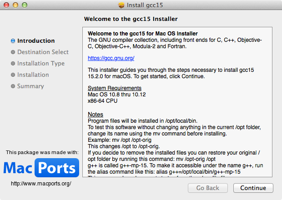Click the red close window button
This screenshot has width=282, height=200.
[6, 5]
